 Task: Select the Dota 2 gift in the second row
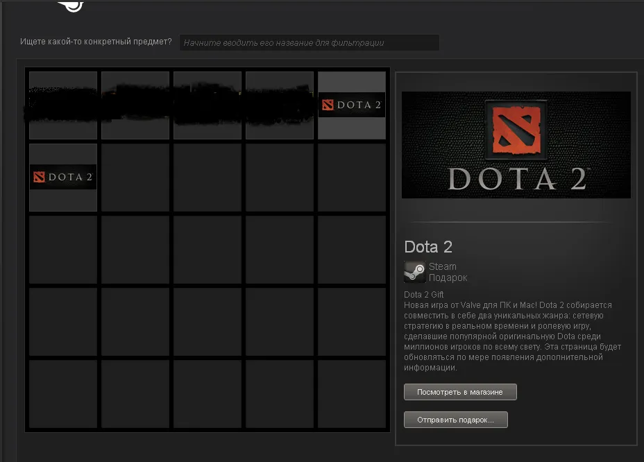63,178
